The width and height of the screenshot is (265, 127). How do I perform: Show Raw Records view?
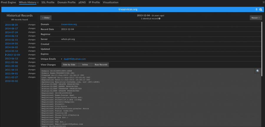click(101, 65)
